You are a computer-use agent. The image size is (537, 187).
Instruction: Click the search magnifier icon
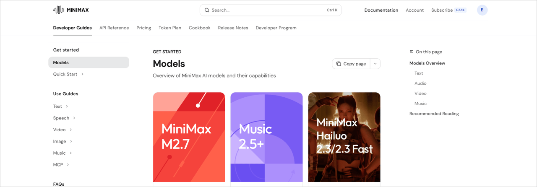click(207, 10)
